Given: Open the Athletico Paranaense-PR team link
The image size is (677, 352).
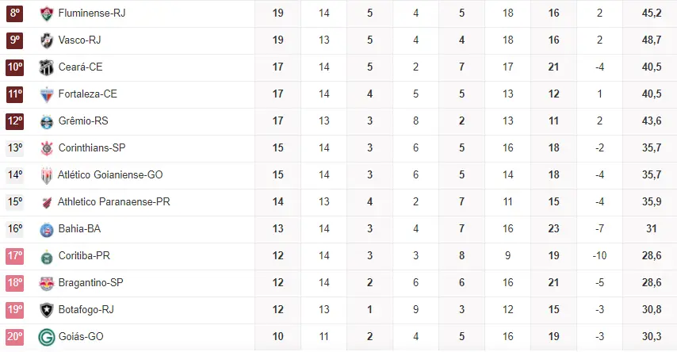Looking at the screenshot, I should (x=114, y=202).
